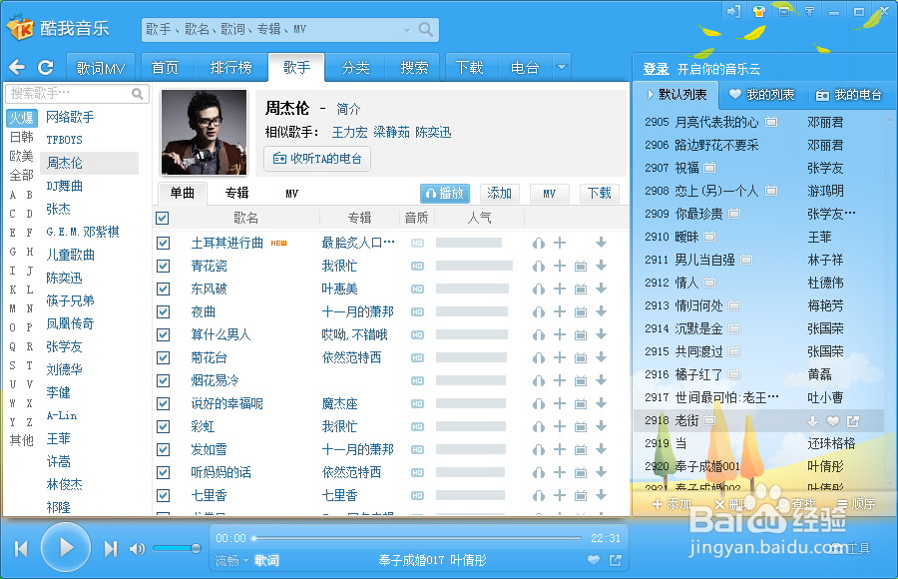Viewport: 898px width, 579px height.
Task: Click the 周杰伦 artist photo
Action: [204, 132]
